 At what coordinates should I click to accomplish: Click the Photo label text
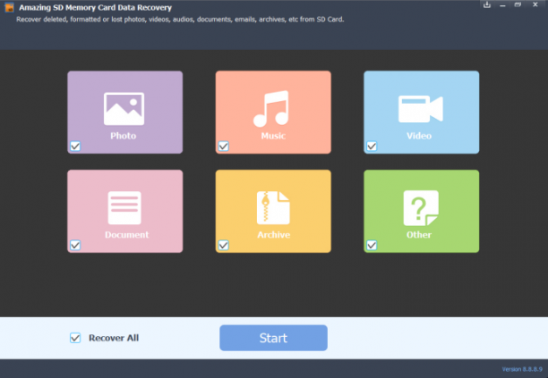[124, 136]
